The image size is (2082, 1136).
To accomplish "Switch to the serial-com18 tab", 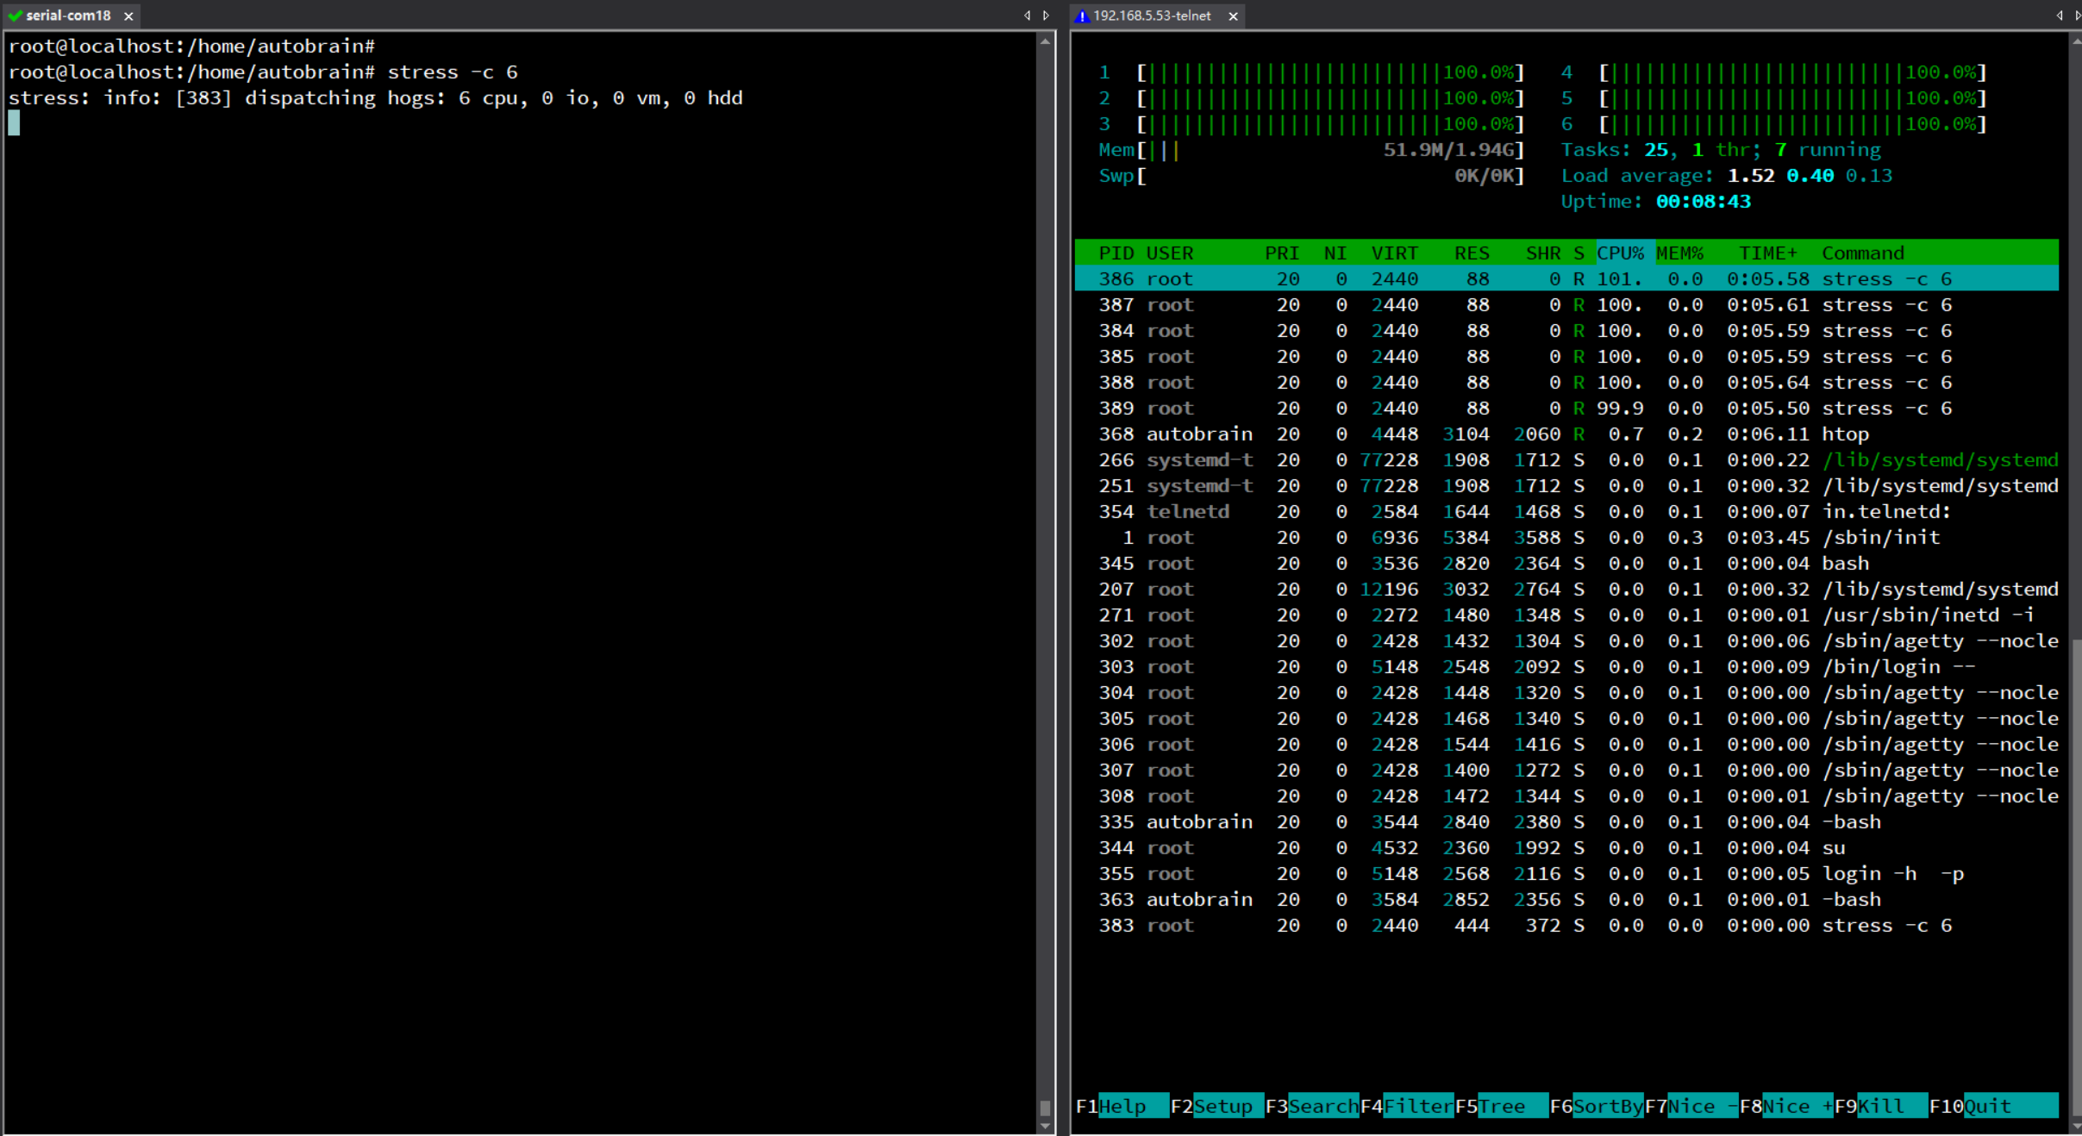I will coord(68,16).
